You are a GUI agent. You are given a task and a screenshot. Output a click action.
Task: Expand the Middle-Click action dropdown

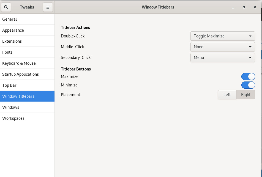pos(222,47)
